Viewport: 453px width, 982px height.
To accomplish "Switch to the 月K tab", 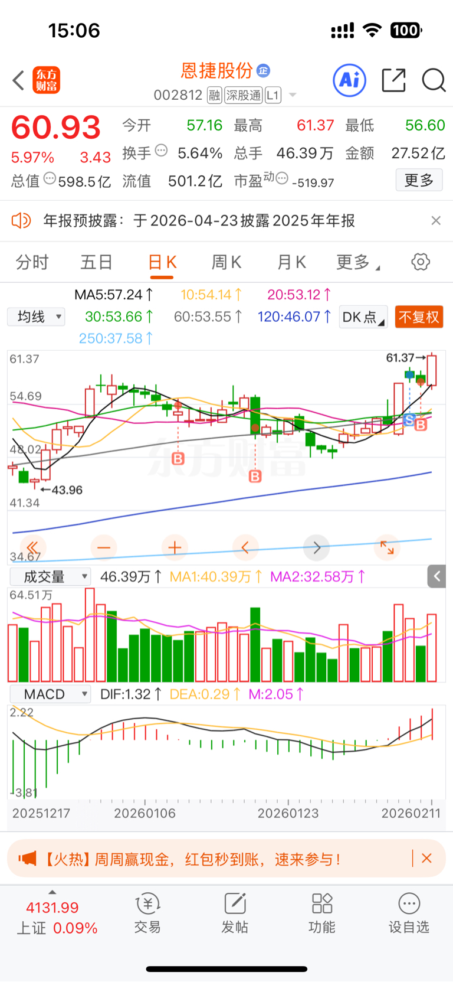I will tap(291, 262).
